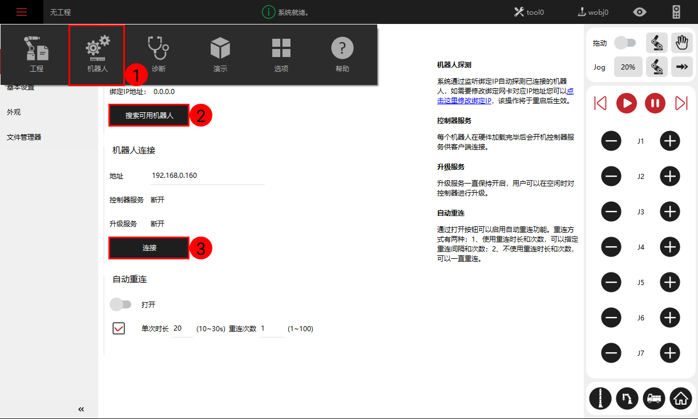Click the bent robot arm pose icon
Image resolution: width=698 pixels, height=419 pixels.
[627, 398]
